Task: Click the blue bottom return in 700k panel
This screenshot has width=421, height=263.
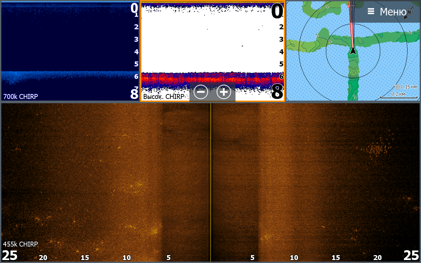Action: (x=66, y=76)
